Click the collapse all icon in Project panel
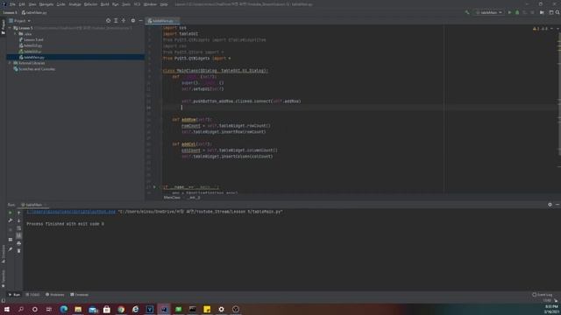Viewport: 561px width, 315px height. 124,21
